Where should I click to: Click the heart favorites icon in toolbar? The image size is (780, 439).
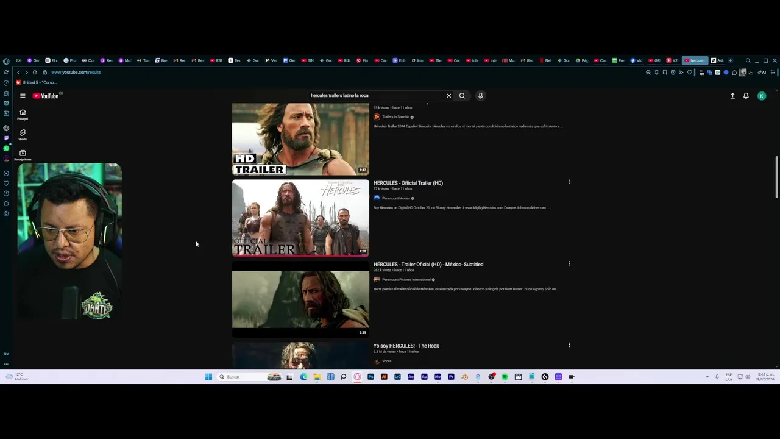[x=690, y=73]
